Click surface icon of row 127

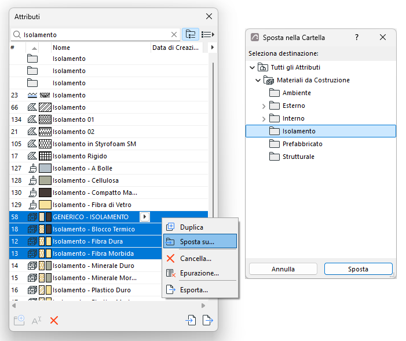pos(32,168)
